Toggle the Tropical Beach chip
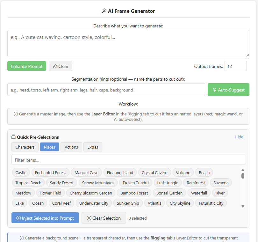This screenshot has width=258, height=242. click(28, 183)
